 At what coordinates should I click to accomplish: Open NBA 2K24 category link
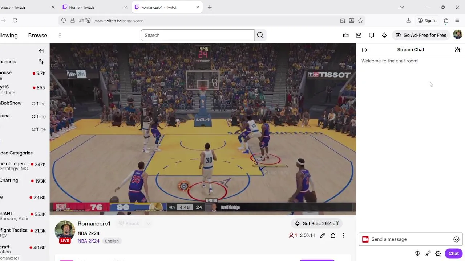tap(88, 241)
